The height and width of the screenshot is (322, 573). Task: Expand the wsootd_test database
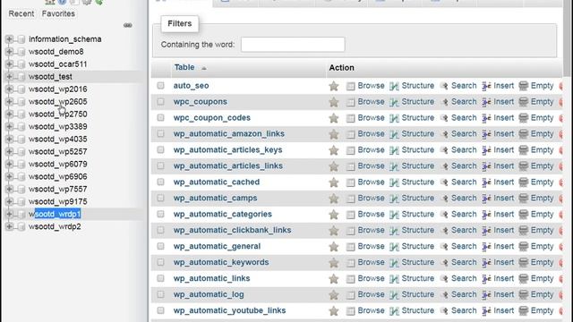click(9, 77)
